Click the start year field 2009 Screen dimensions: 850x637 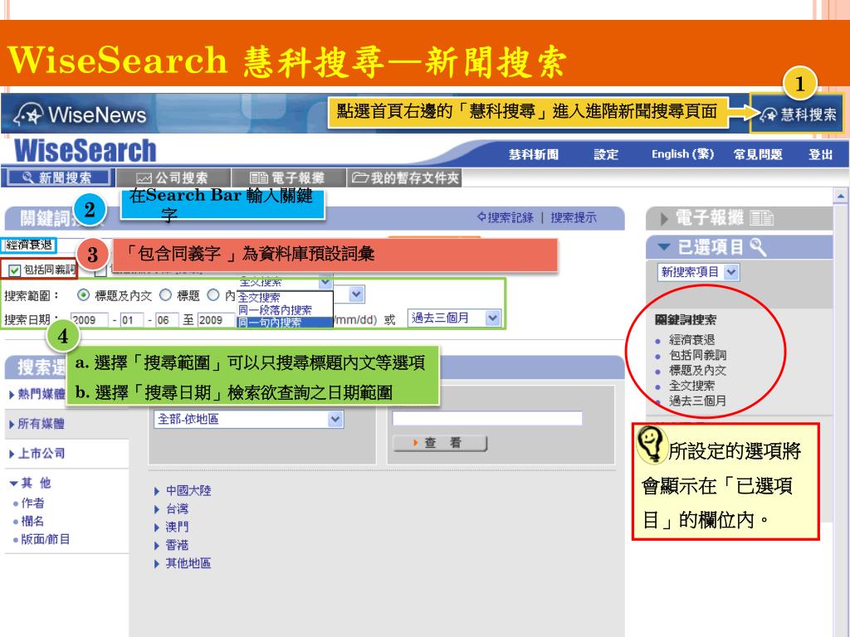[x=90, y=319]
